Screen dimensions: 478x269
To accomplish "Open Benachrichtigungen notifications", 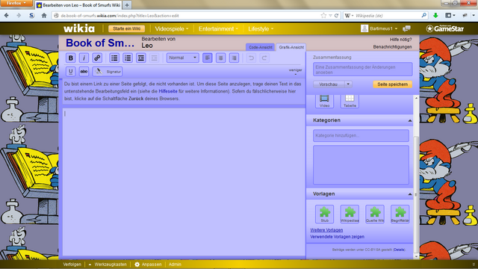I will pyautogui.click(x=392, y=46).
